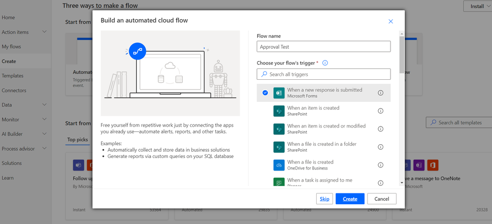Click the Search all triggers field
The height and width of the screenshot is (224, 492).
click(x=324, y=74)
